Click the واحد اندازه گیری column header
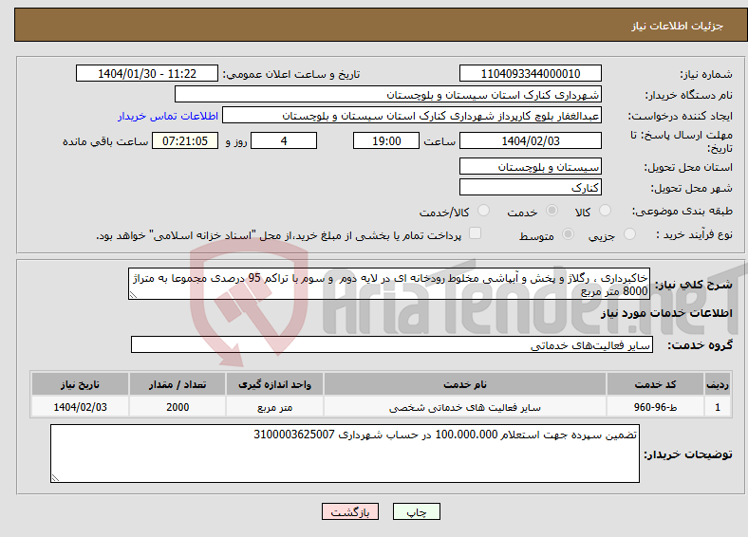The height and width of the screenshot is (537, 748). (274, 384)
